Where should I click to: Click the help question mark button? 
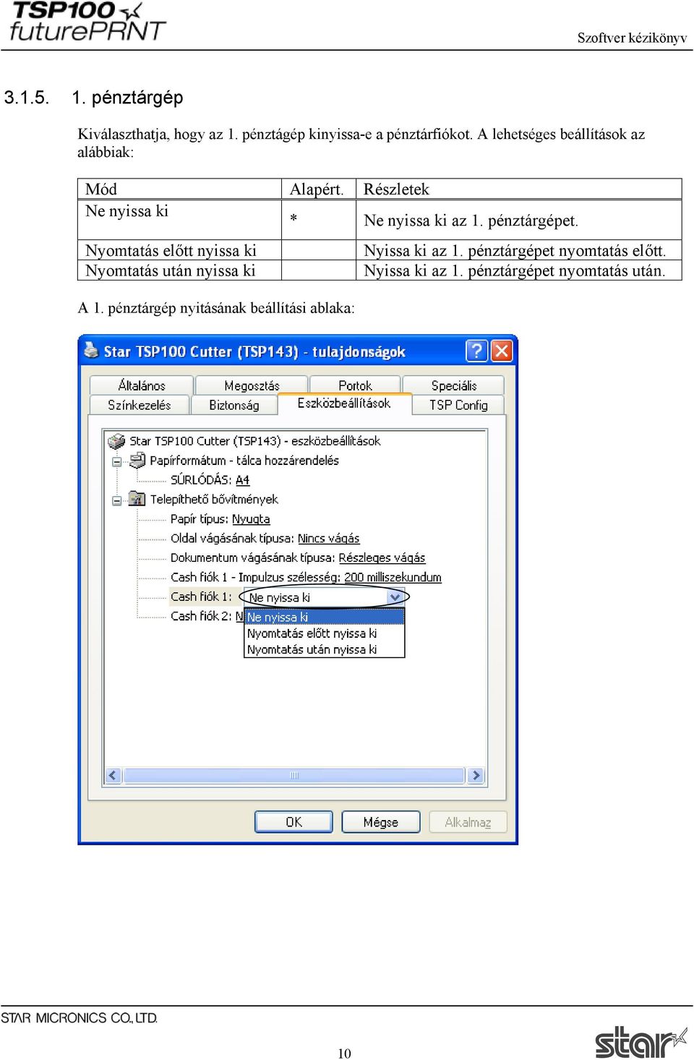click(476, 351)
